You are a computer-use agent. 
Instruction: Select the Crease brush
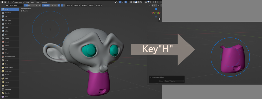coord(10,38)
